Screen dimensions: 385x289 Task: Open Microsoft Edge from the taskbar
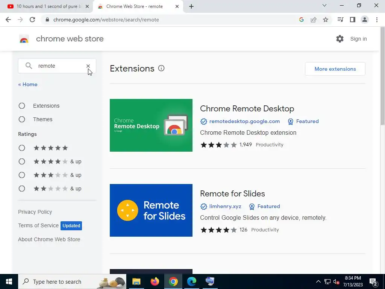(x=191, y=281)
